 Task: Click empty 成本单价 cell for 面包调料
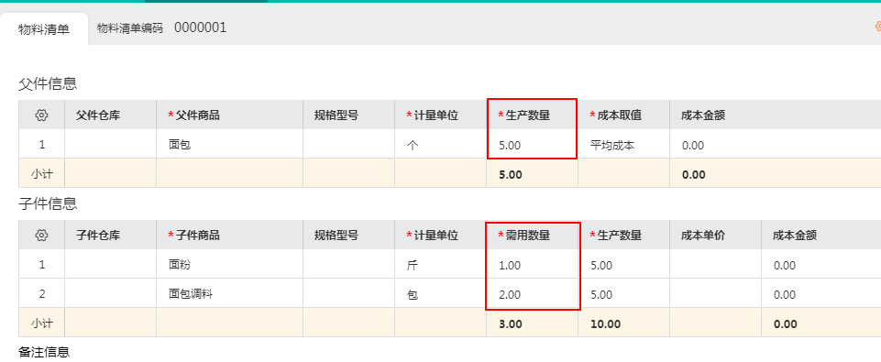pos(715,294)
